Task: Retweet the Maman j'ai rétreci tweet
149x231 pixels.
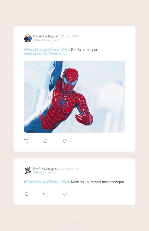Action: pyautogui.click(x=45, y=194)
